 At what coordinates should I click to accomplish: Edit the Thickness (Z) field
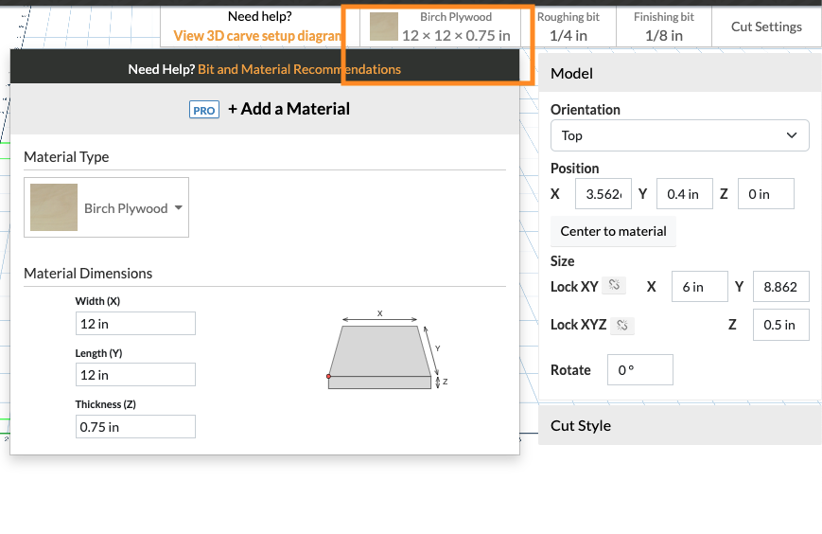135,426
